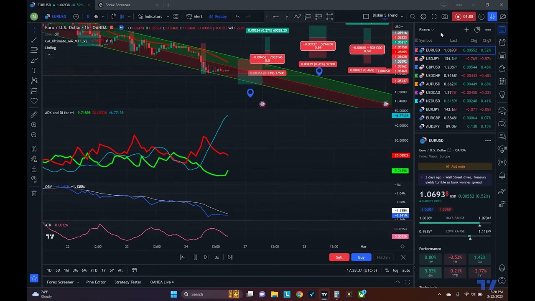Open Alert creation dialog
535x301 pixels.
(x=194, y=17)
